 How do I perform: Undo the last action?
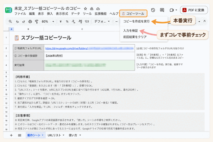17,22
